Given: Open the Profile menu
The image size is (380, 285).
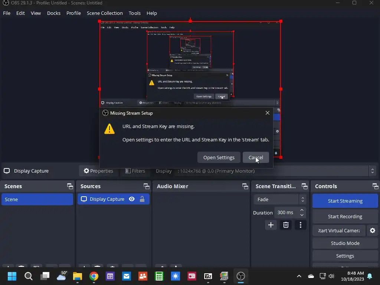Looking at the screenshot, I should [x=73, y=13].
